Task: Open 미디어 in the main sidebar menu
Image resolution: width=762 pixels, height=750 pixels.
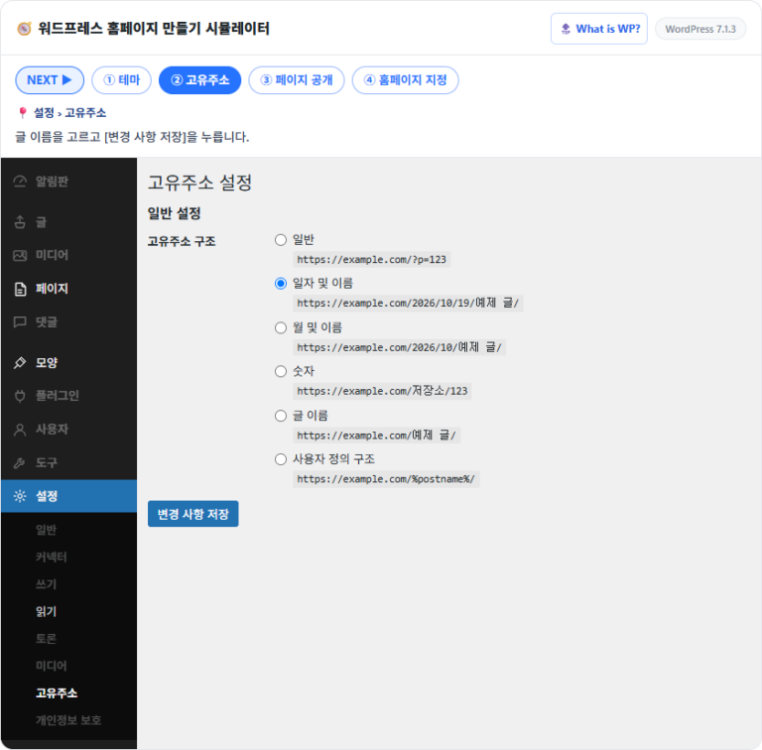Action: coord(68,255)
